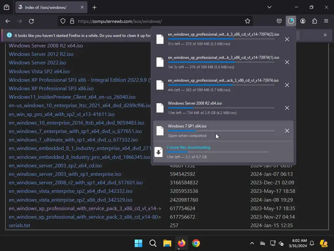Dismiss the Firefox cleanup notification
This screenshot has height=251, width=334.
pyautogui.click(x=325, y=35)
